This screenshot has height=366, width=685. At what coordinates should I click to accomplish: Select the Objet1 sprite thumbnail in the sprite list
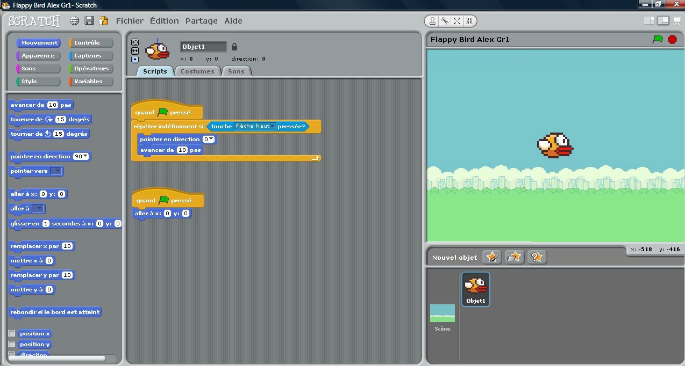pos(476,289)
